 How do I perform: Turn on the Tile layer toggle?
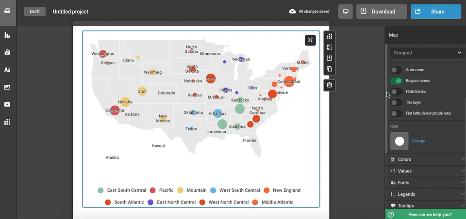tap(396, 102)
